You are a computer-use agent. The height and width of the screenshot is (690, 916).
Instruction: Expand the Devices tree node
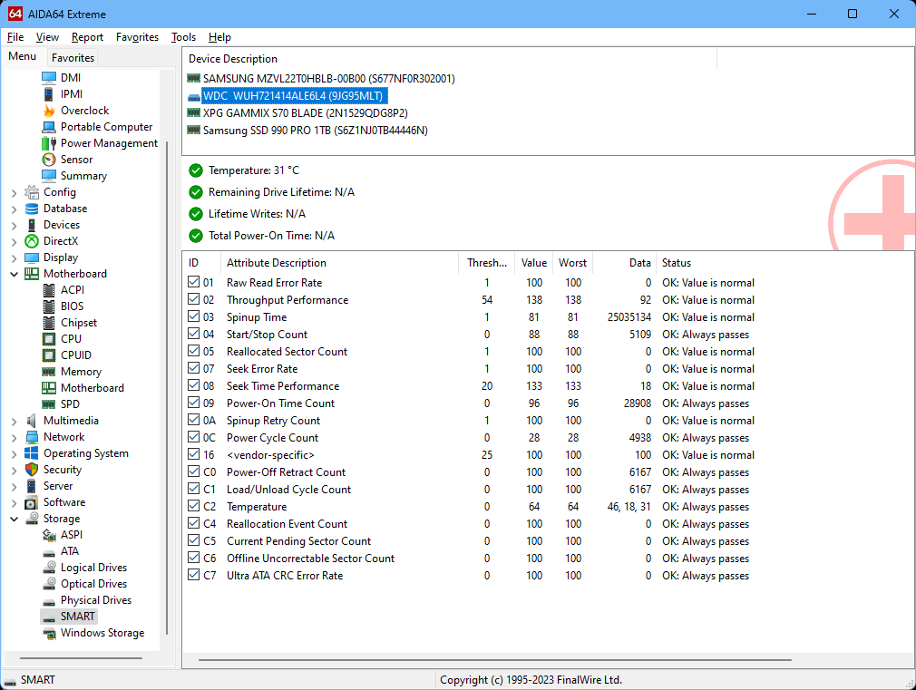click(x=14, y=225)
